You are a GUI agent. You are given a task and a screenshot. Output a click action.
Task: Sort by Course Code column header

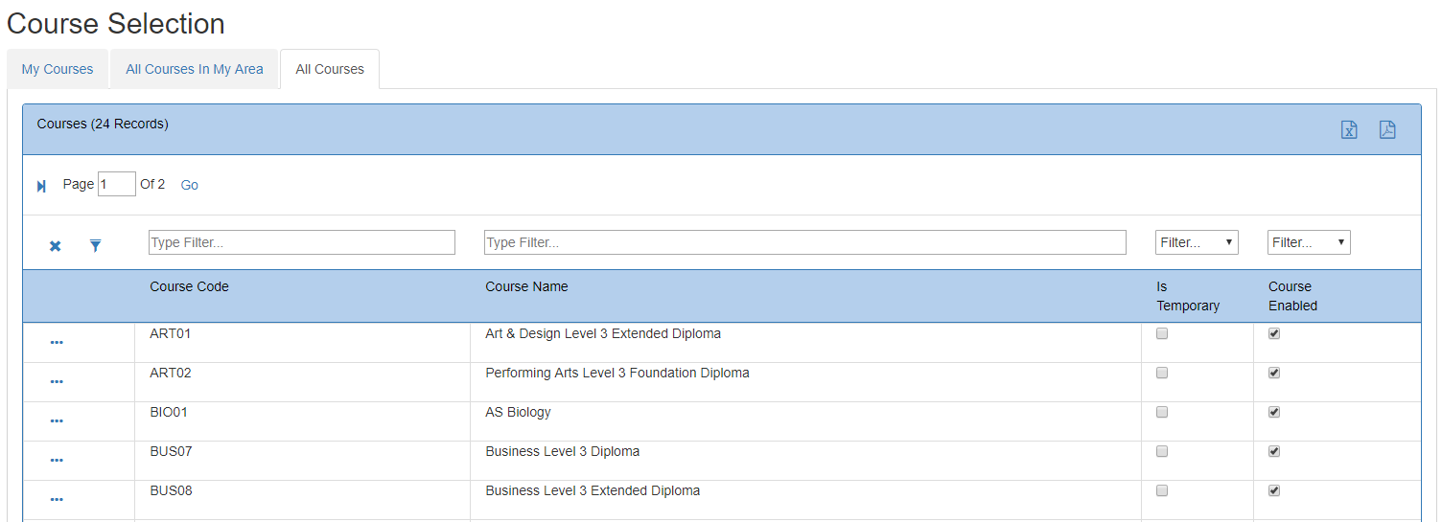[190, 286]
